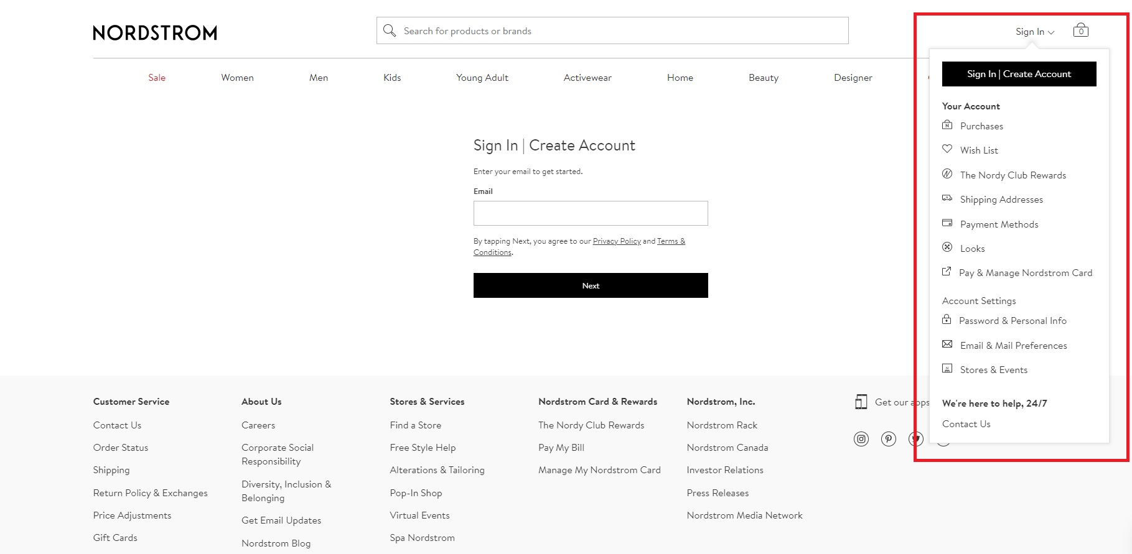Screen dimensions: 1132x554
Task: Open Email & Mail Preferences
Action: (1013, 346)
